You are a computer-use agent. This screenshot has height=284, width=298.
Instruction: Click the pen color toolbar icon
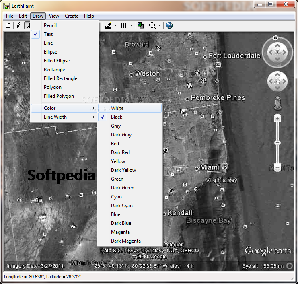(108, 25)
